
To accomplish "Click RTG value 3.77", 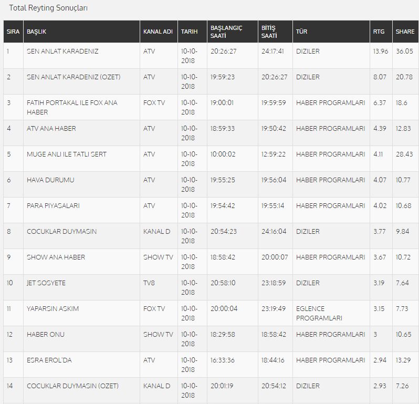I will (380, 232).
